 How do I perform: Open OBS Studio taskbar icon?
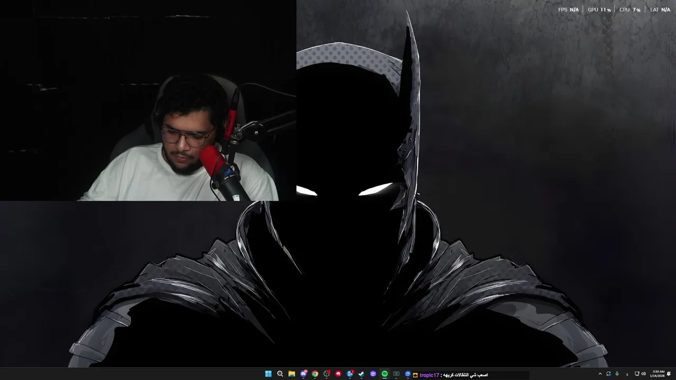coord(327,374)
